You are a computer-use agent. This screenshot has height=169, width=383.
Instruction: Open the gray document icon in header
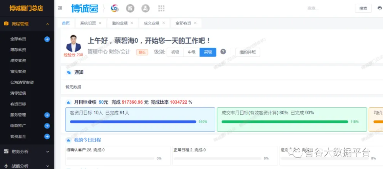130,8
